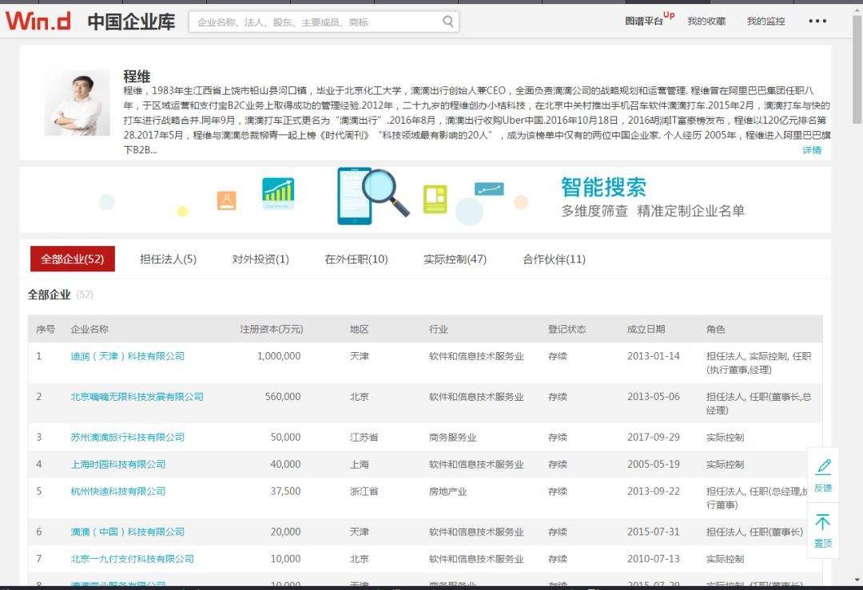This screenshot has height=590, width=863.
Task: Click the registered capital value 37,500
Action: [x=285, y=492]
